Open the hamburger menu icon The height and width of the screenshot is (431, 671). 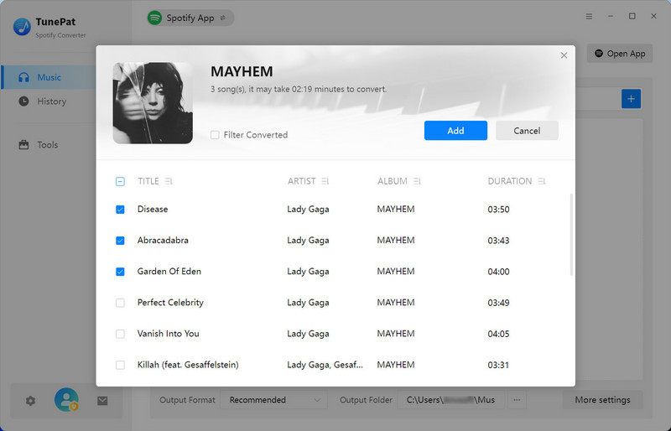click(x=590, y=16)
